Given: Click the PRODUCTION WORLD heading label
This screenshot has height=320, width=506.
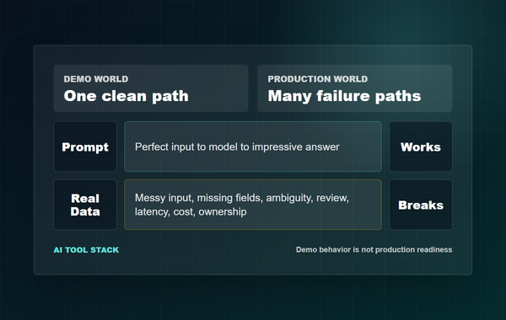Looking at the screenshot, I should point(318,79).
